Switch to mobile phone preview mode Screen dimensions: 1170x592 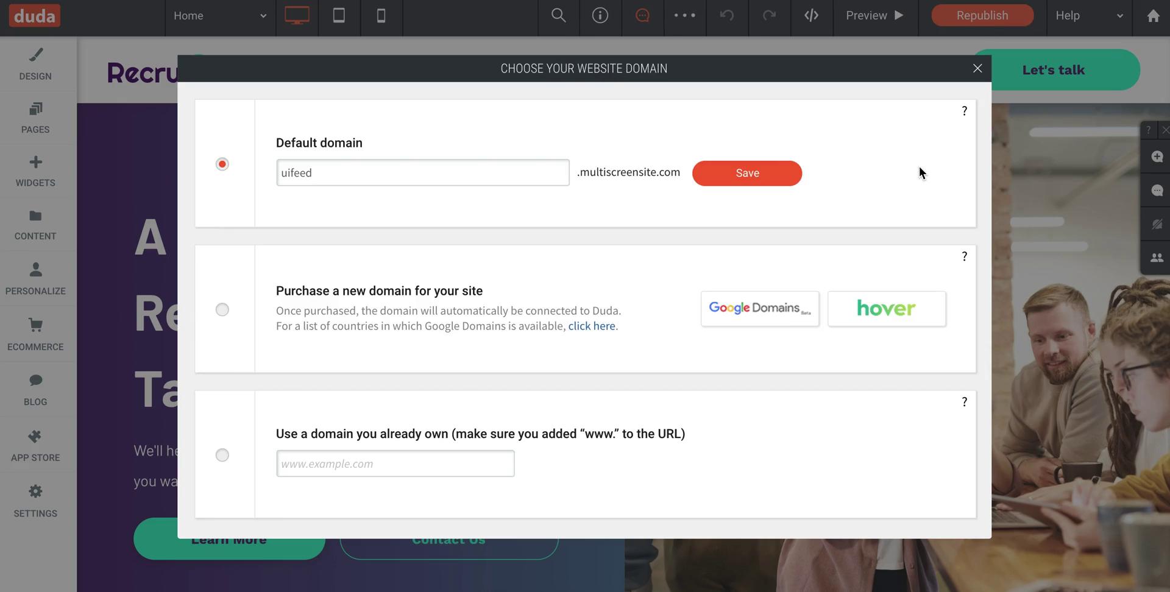click(381, 16)
